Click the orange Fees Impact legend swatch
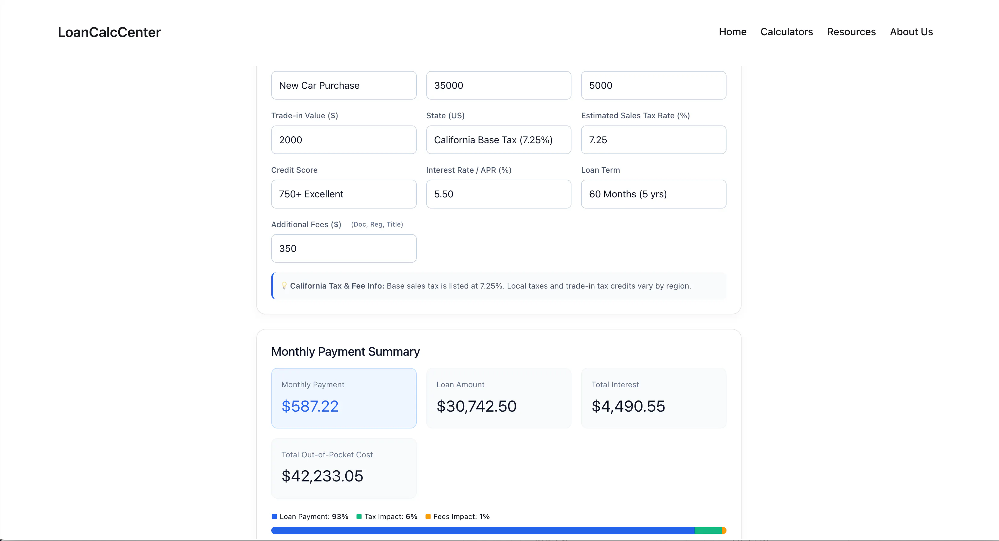Viewport: 999px width, 541px height. click(x=428, y=516)
